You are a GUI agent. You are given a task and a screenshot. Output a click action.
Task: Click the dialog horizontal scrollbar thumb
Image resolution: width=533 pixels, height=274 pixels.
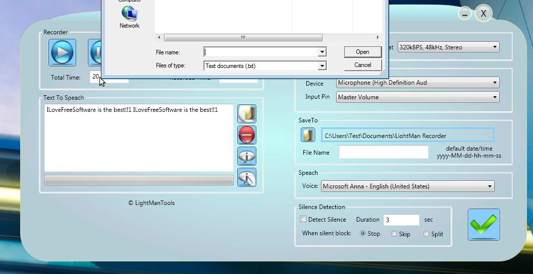[x=243, y=37]
